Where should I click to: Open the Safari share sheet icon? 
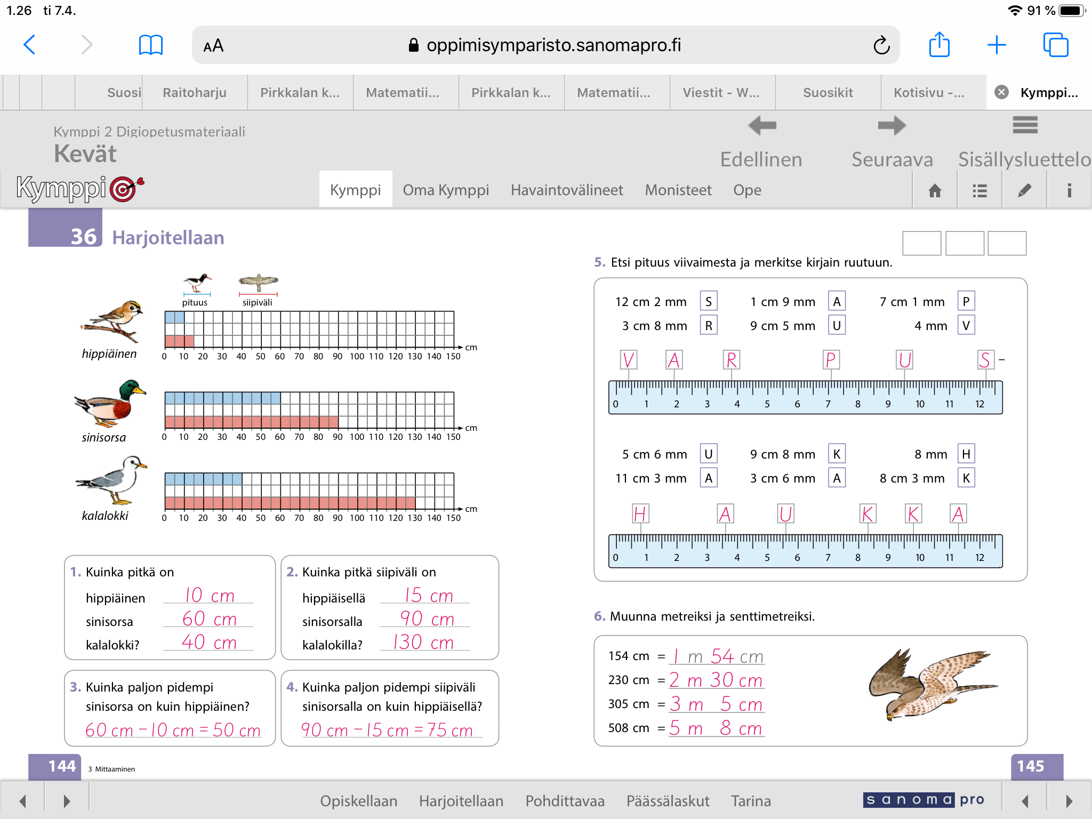click(939, 45)
